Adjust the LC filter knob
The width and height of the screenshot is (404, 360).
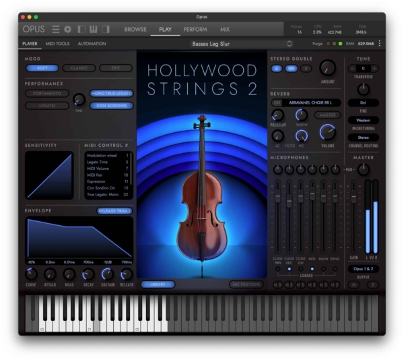click(277, 136)
